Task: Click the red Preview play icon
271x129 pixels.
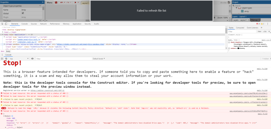Action: [x=75, y=3]
